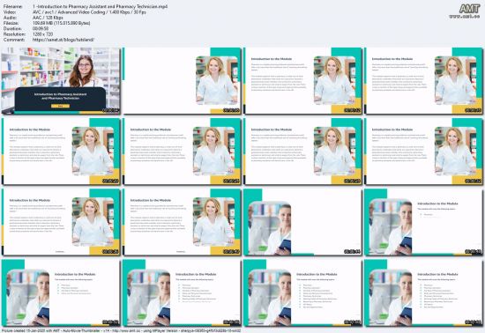The height and width of the screenshot is (333, 485).
Task: Click the 'Filename:' label
Action: point(13,6)
